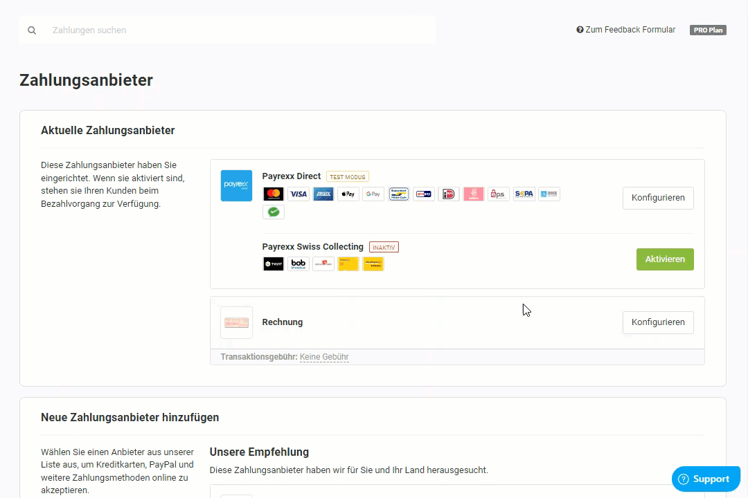Click the VISA card icon
The width and height of the screenshot is (748, 498).
(x=299, y=194)
